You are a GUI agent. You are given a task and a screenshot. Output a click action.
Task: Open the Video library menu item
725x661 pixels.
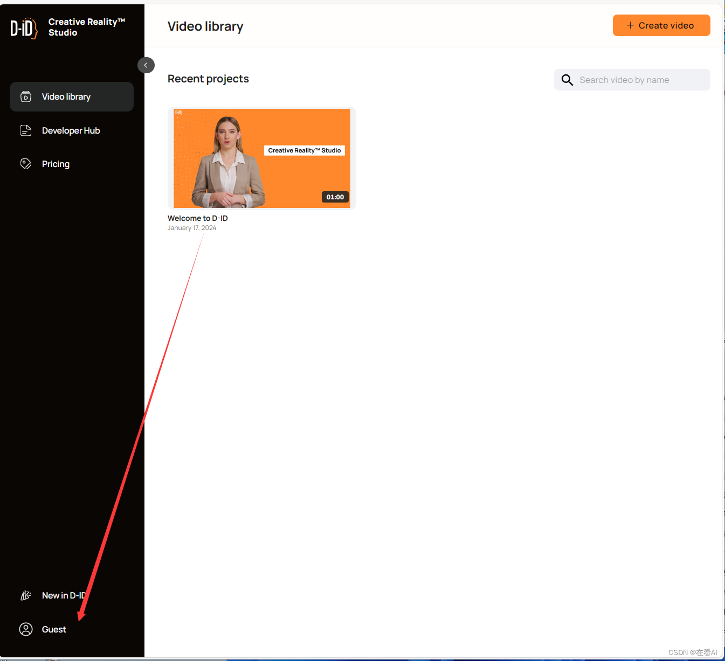click(x=72, y=97)
